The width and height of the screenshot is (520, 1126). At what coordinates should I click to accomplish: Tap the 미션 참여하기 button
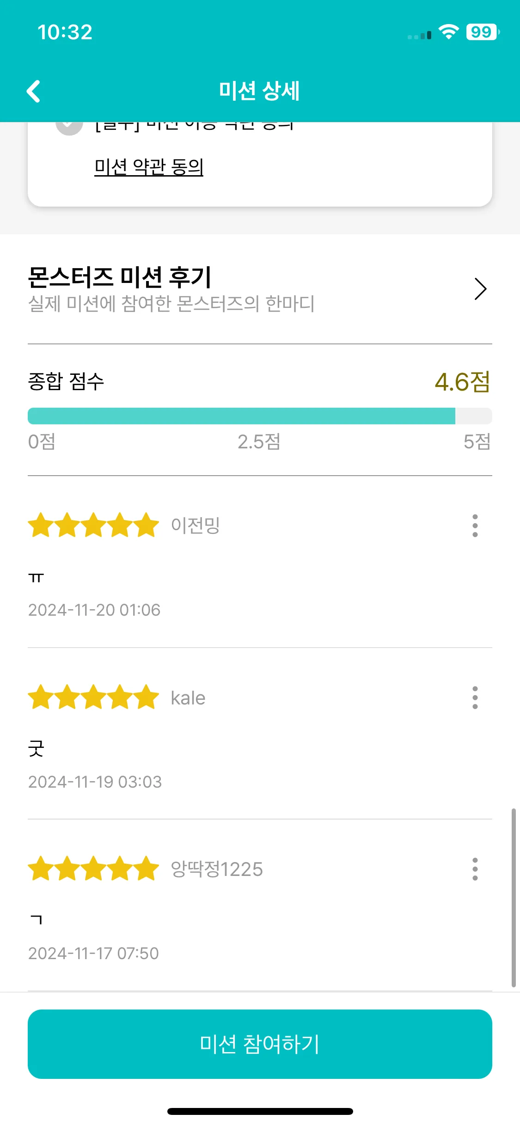pos(260,1044)
